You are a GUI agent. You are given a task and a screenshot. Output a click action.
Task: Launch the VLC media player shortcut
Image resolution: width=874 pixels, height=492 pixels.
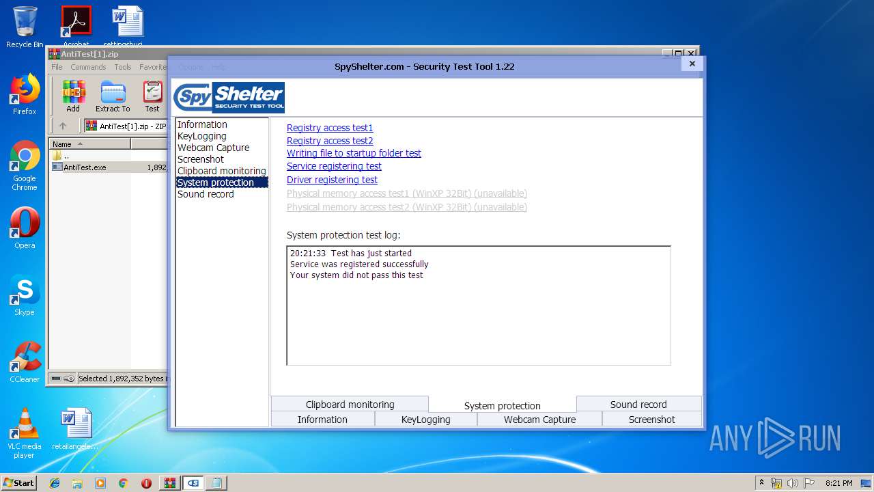[x=25, y=433]
